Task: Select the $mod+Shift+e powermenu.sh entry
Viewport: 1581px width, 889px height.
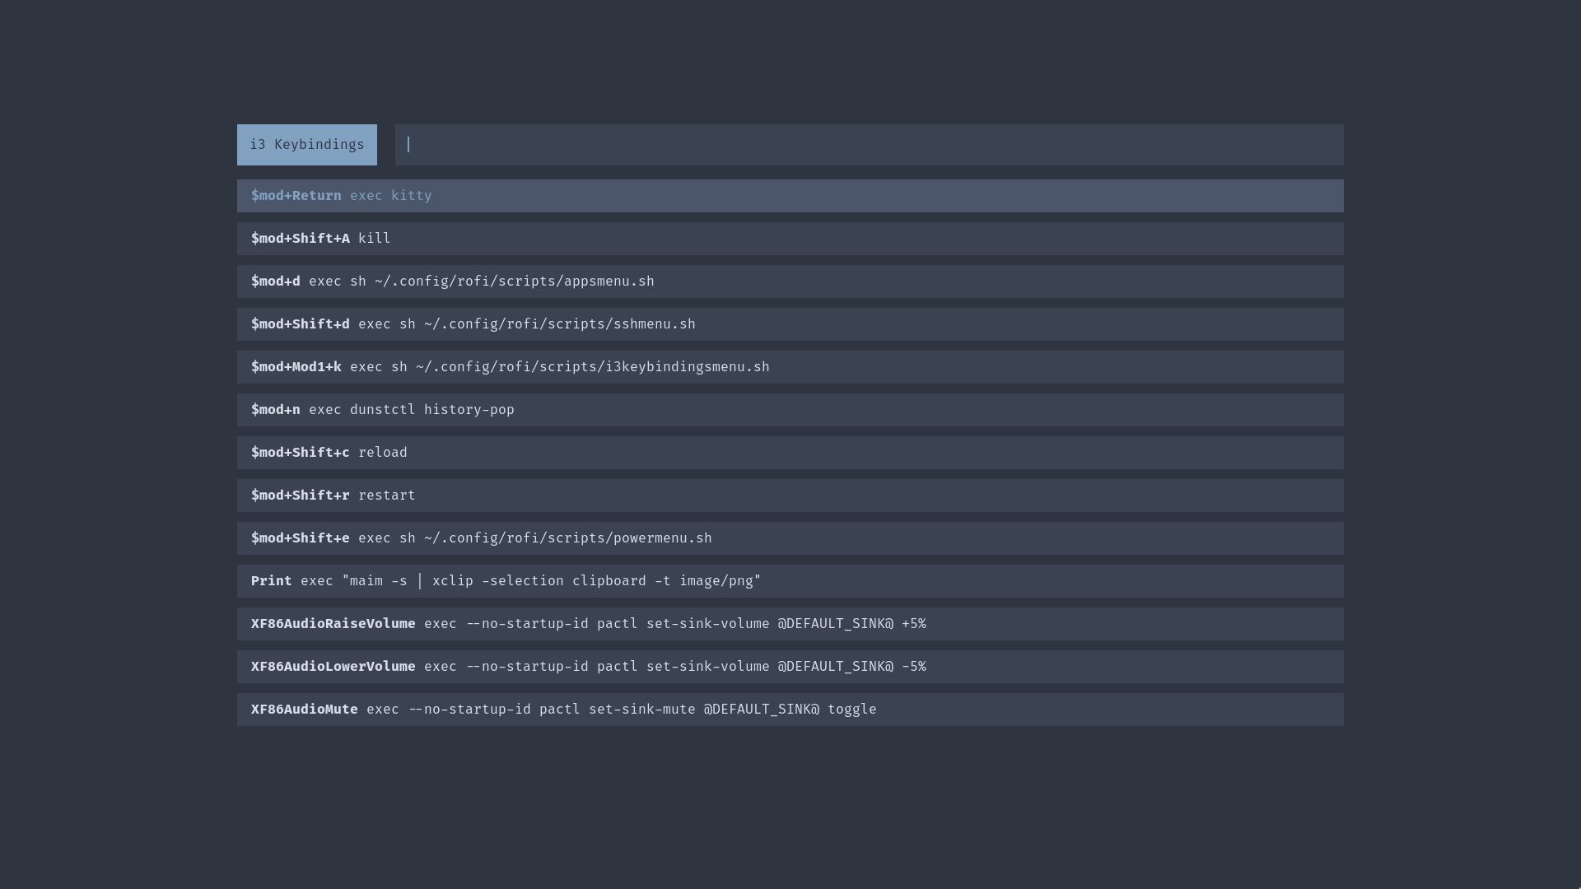Action: pos(789,538)
